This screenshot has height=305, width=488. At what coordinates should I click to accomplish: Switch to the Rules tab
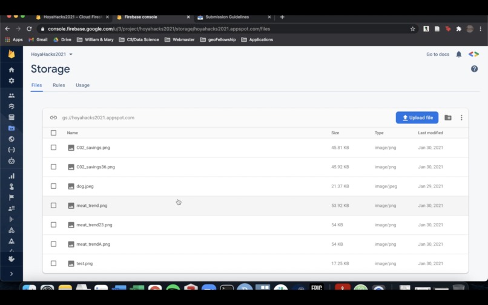tap(59, 85)
